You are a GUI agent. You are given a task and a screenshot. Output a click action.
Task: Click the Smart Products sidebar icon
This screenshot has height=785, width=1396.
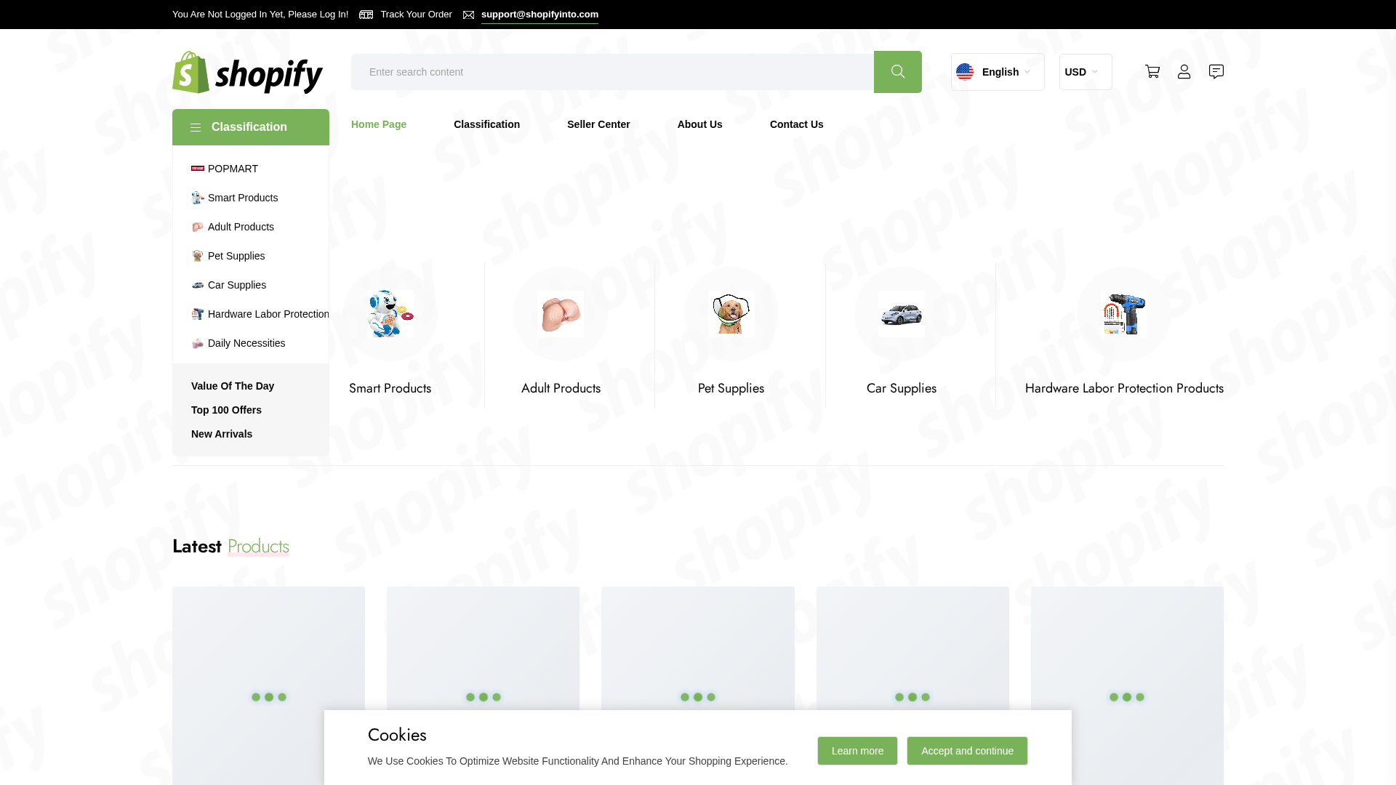(198, 198)
